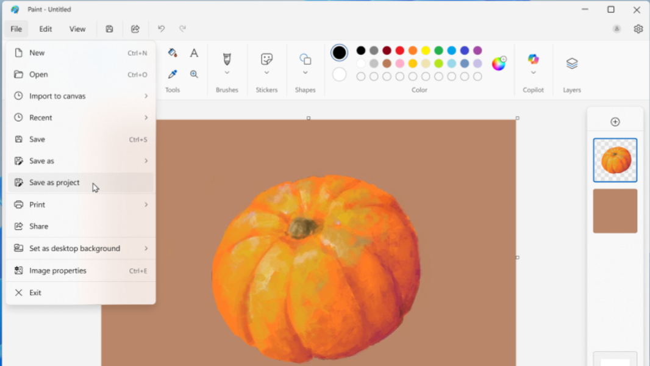650x366 pixels.
Task: Open Paint settings via gear icon
Action: pos(638,29)
